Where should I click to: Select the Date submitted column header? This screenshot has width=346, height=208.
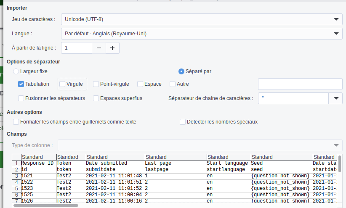tap(115, 157)
